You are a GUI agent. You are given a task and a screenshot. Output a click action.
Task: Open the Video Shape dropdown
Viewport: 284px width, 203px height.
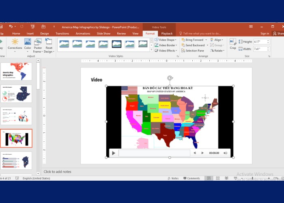point(166,40)
